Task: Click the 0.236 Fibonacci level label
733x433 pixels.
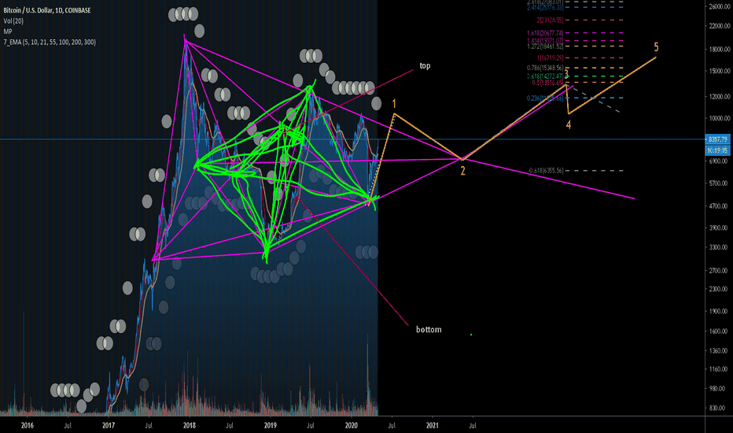Action: pyautogui.click(x=545, y=98)
